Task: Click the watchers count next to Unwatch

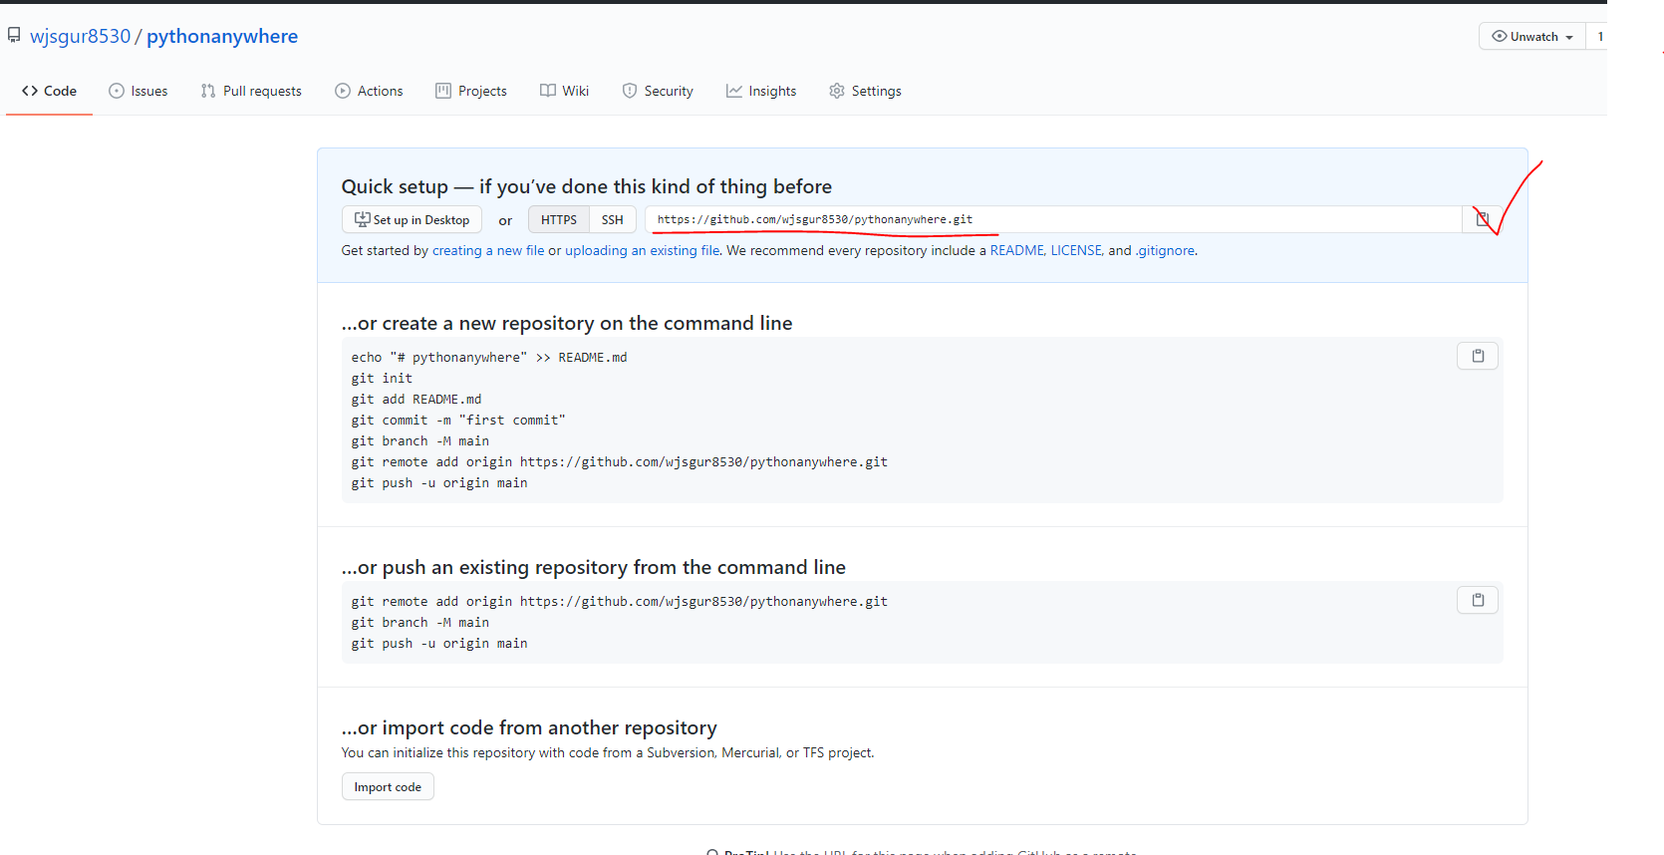Action: tap(1599, 37)
